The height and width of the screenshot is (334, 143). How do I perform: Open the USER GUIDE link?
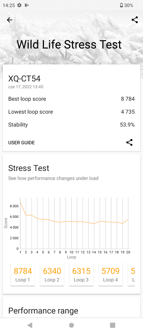(21, 143)
